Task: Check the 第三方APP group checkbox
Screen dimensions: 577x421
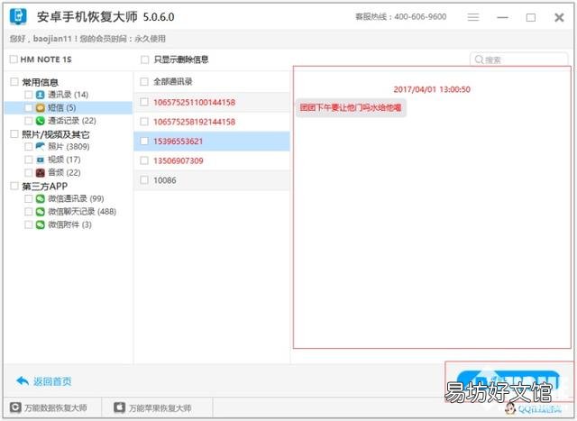Action: (x=14, y=186)
